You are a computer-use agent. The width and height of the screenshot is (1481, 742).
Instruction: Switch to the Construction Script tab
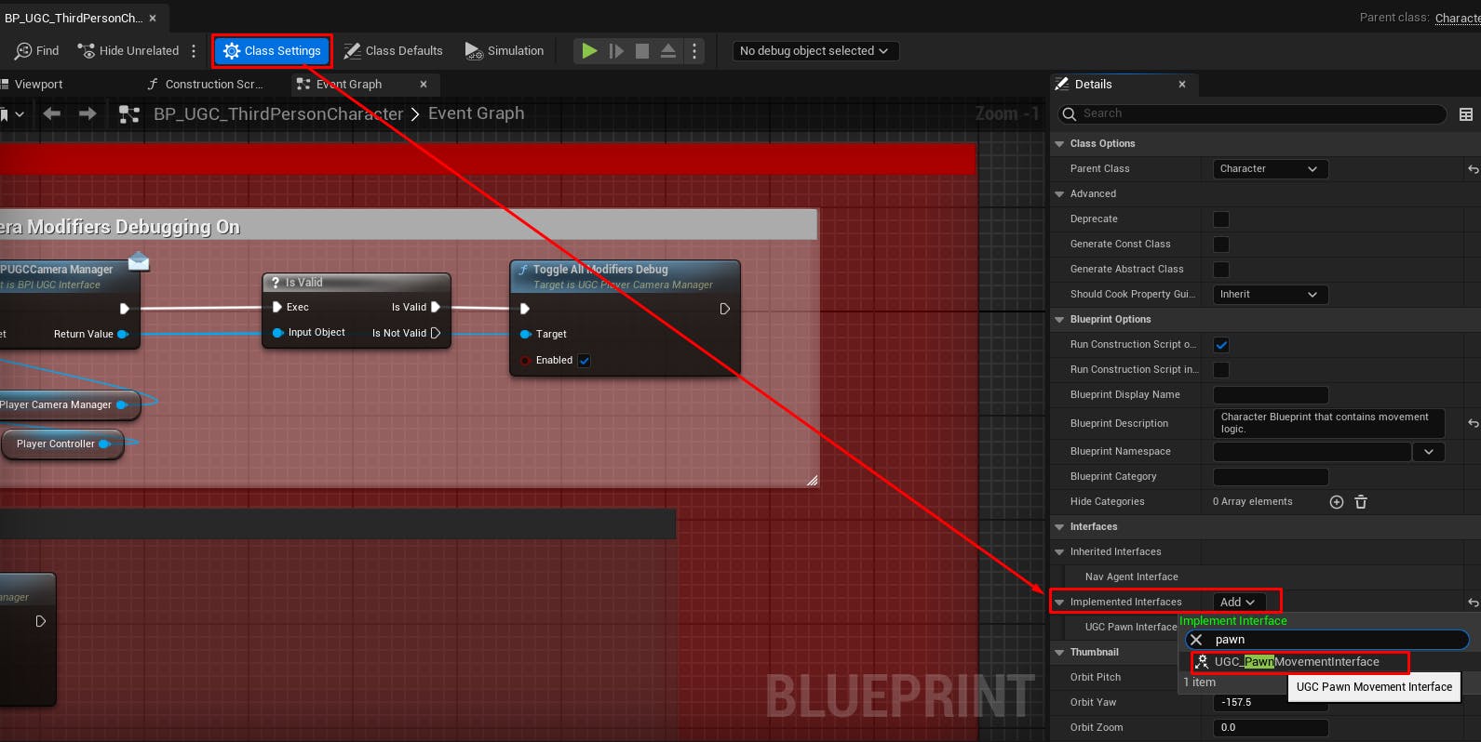click(206, 84)
